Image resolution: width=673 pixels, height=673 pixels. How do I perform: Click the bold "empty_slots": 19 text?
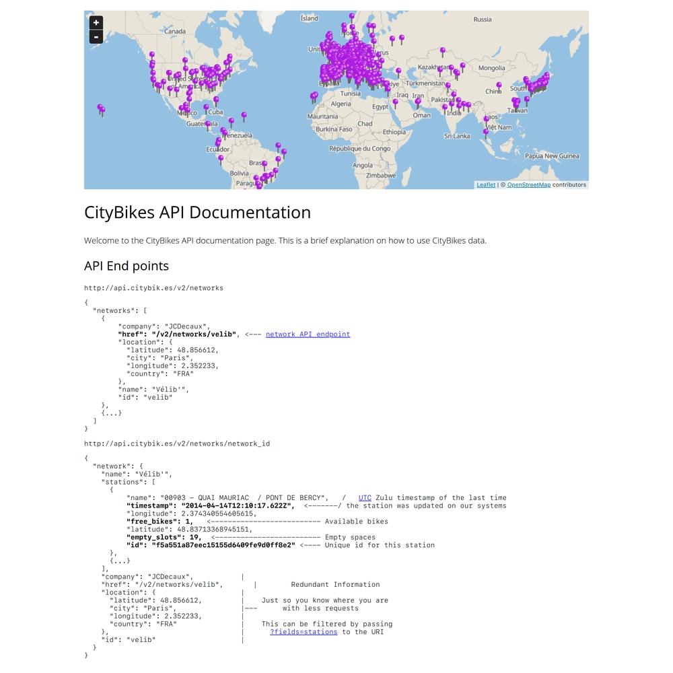tap(164, 537)
